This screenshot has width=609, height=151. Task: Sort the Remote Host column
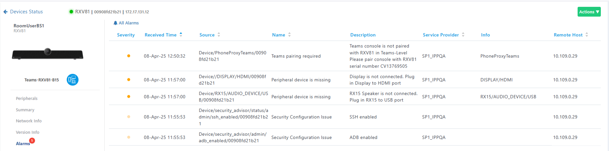point(587,35)
